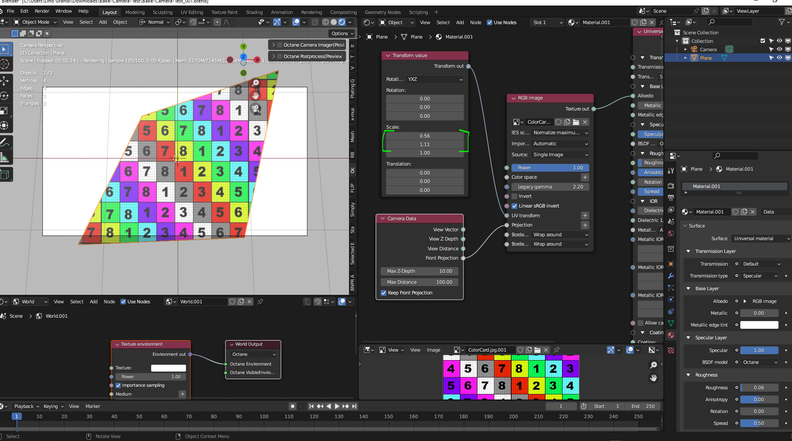This screenshot has width=792, height=441.
Task: Click the viewport pan hand gizmo
Action: [x=255, y=96]
